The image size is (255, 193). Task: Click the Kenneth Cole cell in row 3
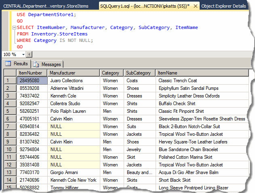[74, 95]
